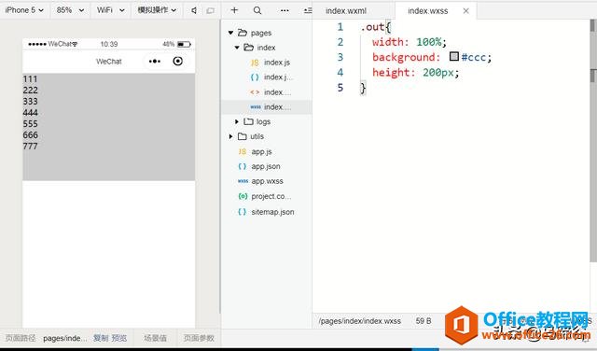Viewport: 597px width, 351px height.
Task: Collapse the pages folder arrow
Action: pyautogui.click(x=230, y=33)
